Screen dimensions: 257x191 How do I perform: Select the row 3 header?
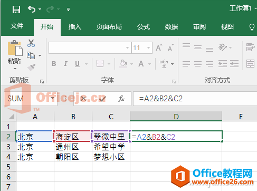click(x=8, y=147)
